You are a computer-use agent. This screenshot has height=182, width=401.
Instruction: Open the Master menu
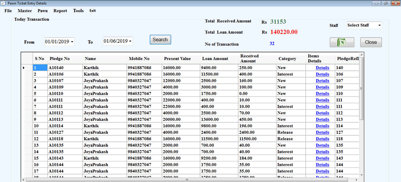(x=25, y=11)
